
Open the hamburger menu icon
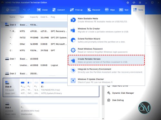click(140, 3)
